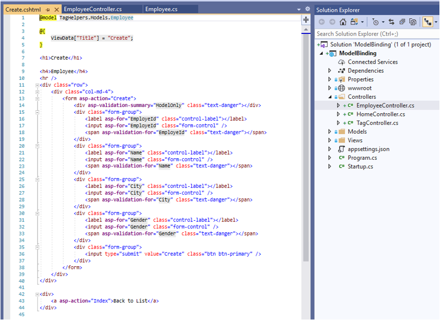Screen dimensions: 441x320
Task: Open the Pending Changes Filter dropdown arrow
Action: 383,22
